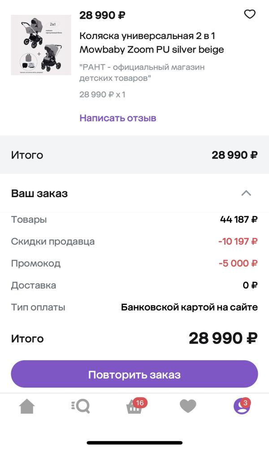
Task: Tap the "Промокод" −5 000 ₽ row
Action: (134, 263)
